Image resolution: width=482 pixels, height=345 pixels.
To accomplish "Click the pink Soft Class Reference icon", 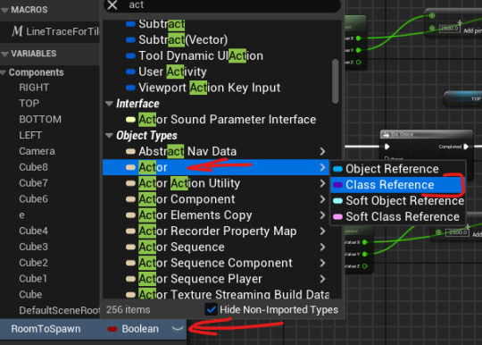I will click(337, 216).
